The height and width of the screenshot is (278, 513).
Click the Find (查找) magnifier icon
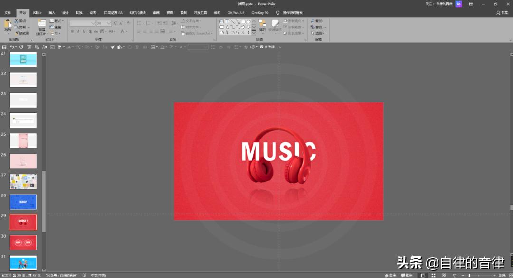[x=313, y=21]
